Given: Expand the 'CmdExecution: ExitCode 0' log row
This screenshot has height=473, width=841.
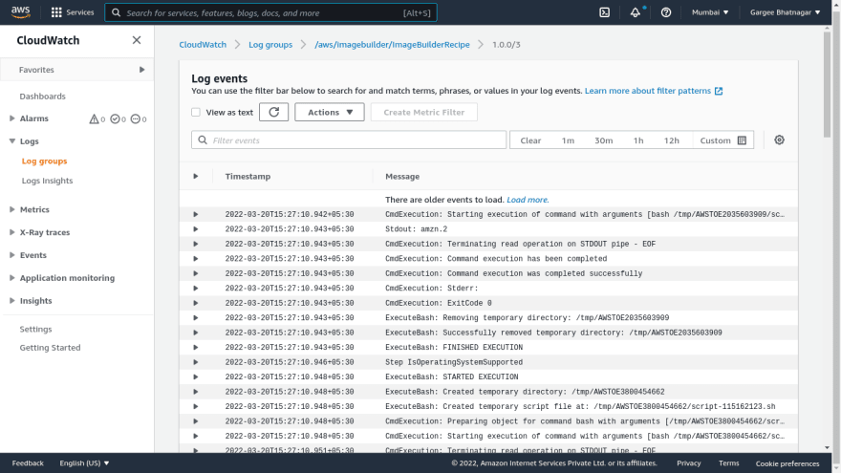Looking at the screenshot, I should pos(196,303).
